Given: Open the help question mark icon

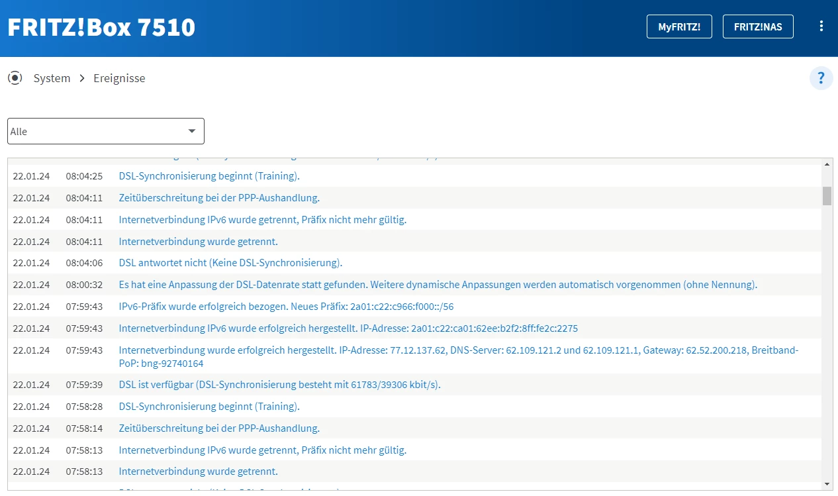Looking at the screenshot, I should 821,78.
